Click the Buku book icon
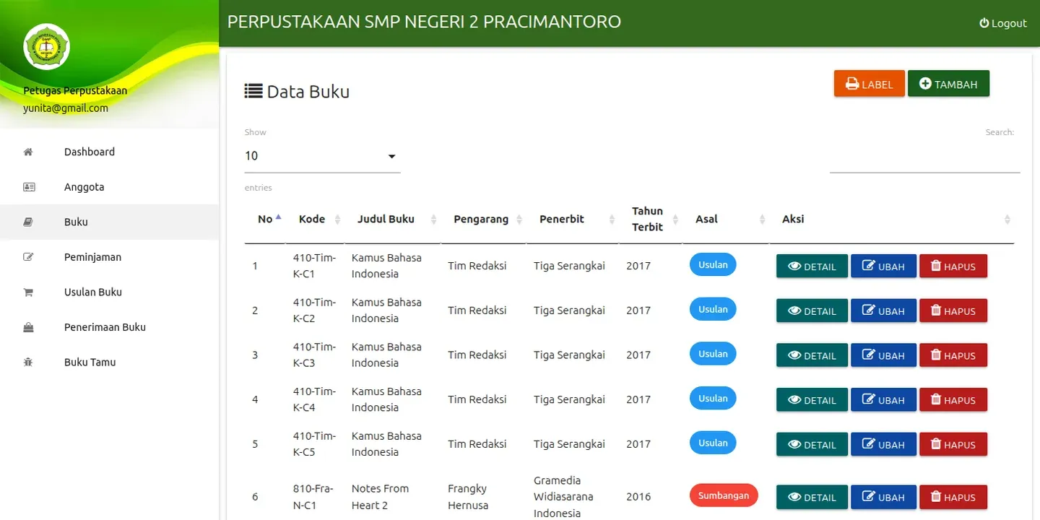This screenshot has height=520, width=1040. point(28,222)
